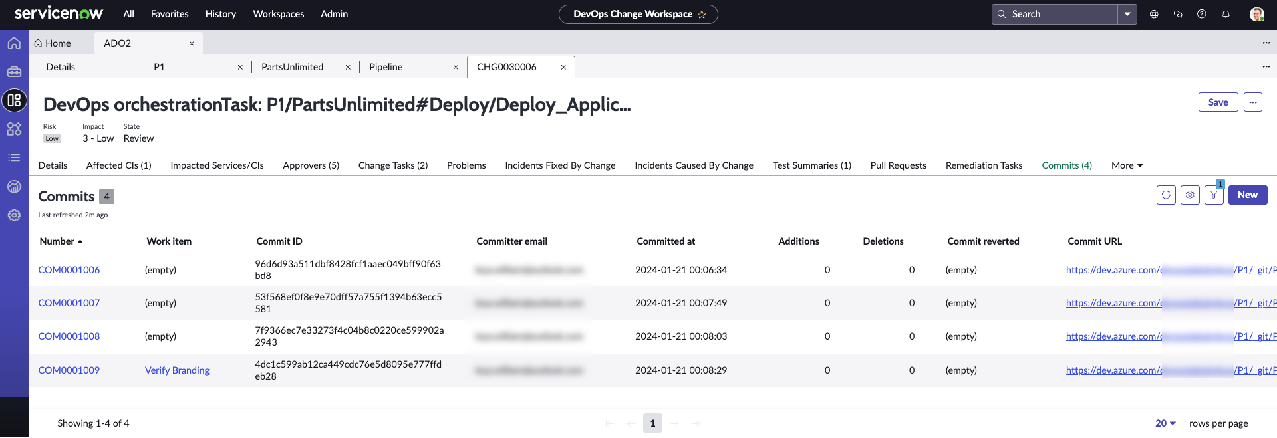The width and height of the screenshot is (1277, 438).
Task: Refresh the Commits list
Action: [x=1166, y=195]
